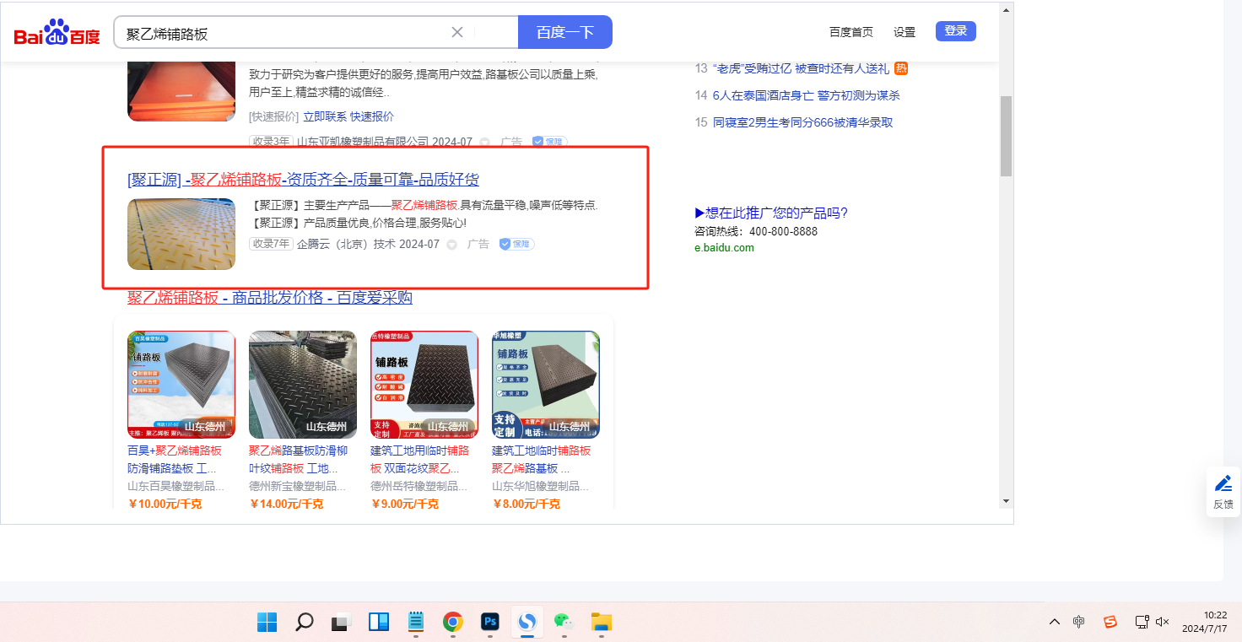Click supplier name 山东百昊橡塑制品

point(175,487)
